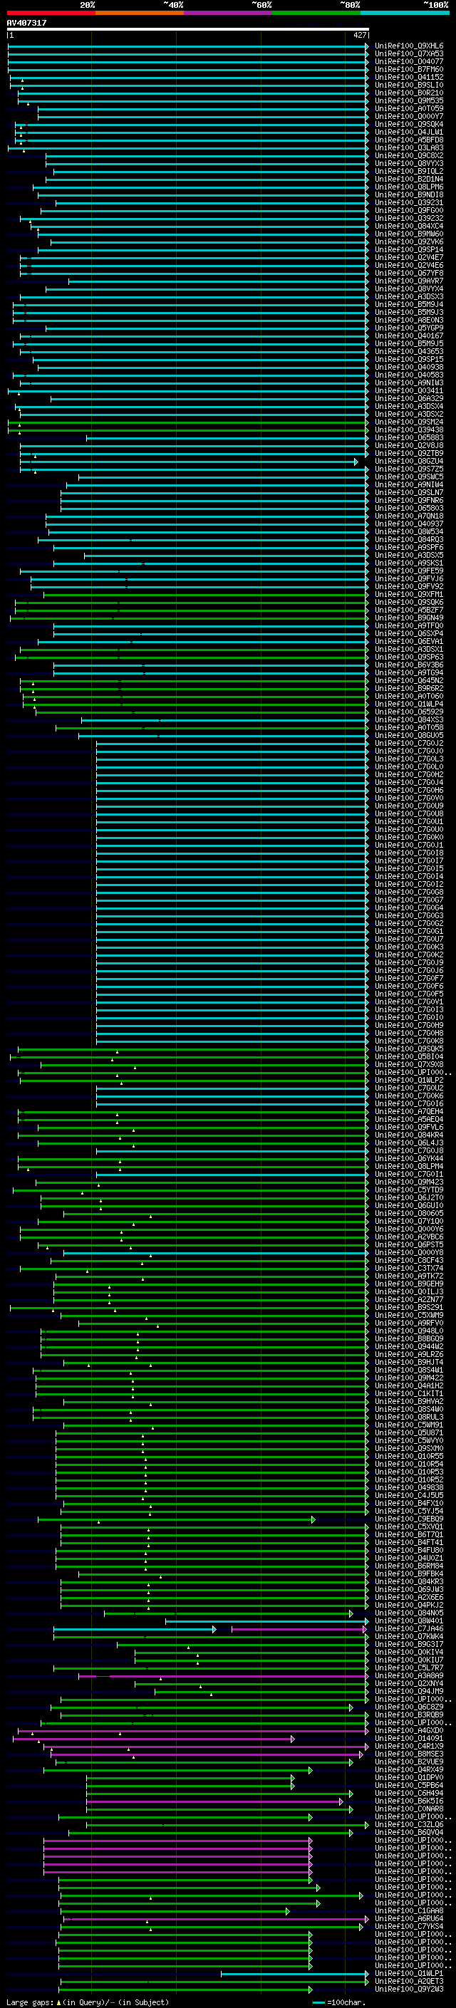Select the UniRef100_Q9M535 label
Screen dimensions: 456x2008
pos(409,100)
